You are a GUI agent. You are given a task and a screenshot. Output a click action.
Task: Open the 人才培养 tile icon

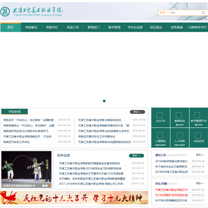click(x=180, y=135)
